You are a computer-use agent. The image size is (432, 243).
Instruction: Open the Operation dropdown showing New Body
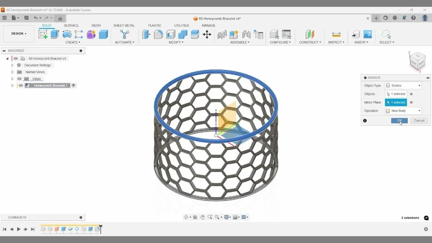tap(403, 111)
